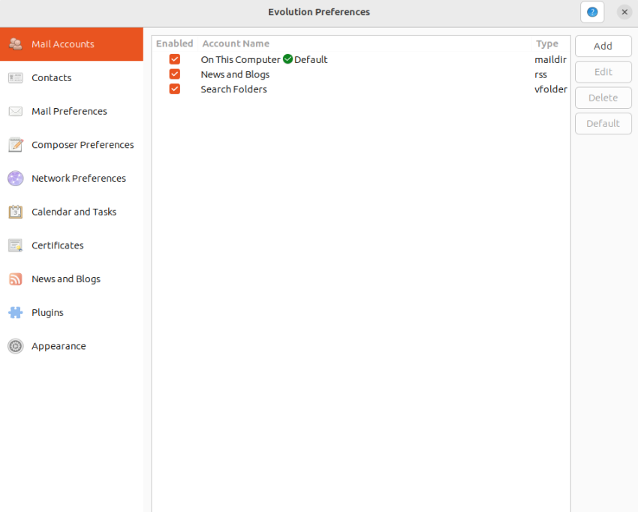Open help with the question mark icon
Screen dimensions: 638x512
pyautogui.click(x=592, y=12)
